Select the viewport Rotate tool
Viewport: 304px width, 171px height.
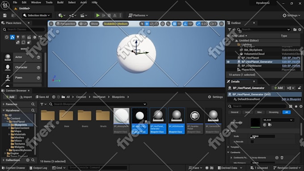(x=152, y=24)
